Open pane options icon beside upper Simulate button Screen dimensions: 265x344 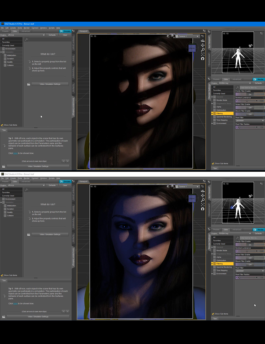click(x=74, y=31)
